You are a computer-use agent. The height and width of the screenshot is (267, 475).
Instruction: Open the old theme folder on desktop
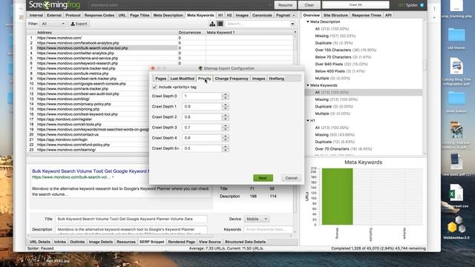coord(456,39)
